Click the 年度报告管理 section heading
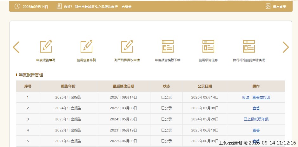The height and width of the screenshot is (147, 298). coord(31,75)
